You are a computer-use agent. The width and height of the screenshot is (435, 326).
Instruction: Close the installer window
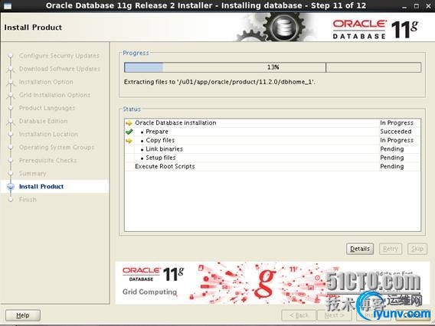428,6
